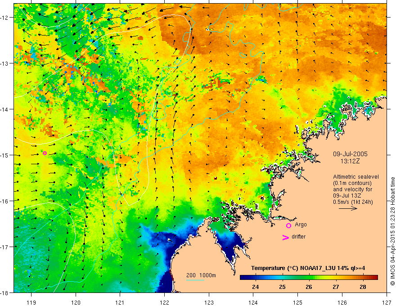Viewport: 396px width, 306px height.
Task: Click the color bar tick label '27'
Action: [336, 287]
